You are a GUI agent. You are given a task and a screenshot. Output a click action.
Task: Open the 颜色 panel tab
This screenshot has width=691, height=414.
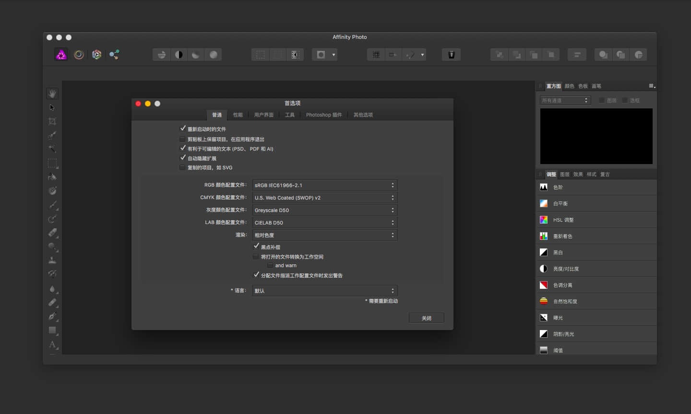[x=570, y=86]
